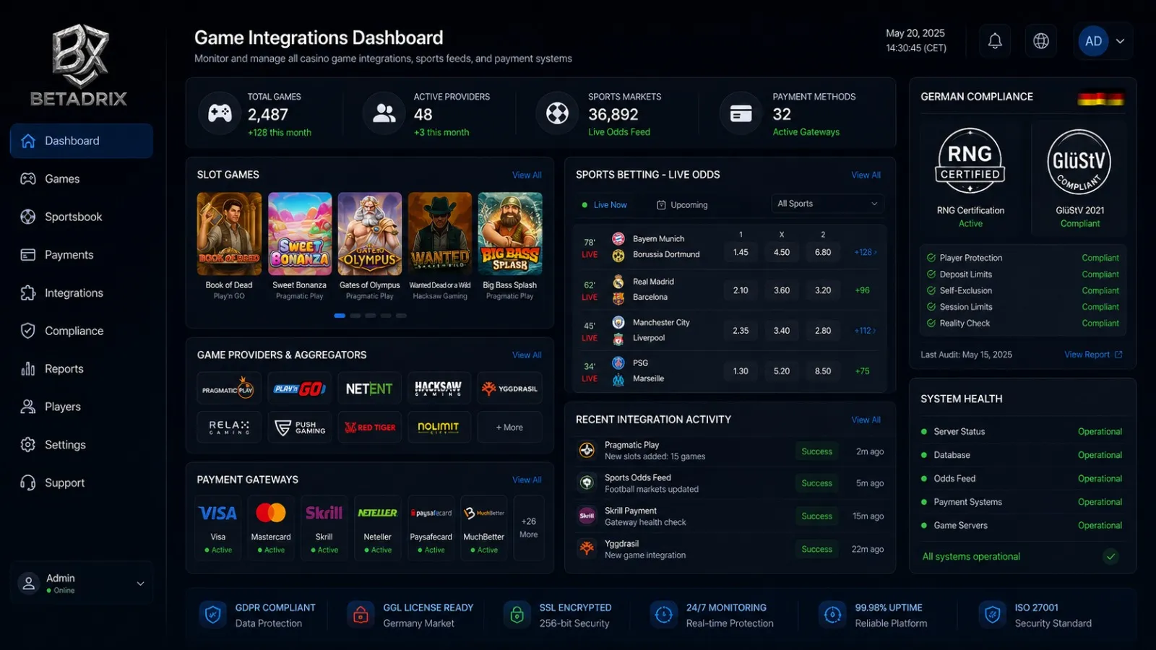
Task: Select the Skrill payment gateway
Action: [x=324, y=528]
